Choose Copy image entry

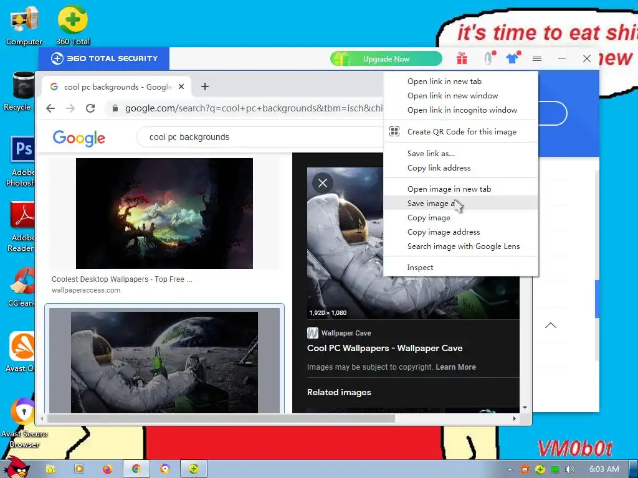pyautogui.click(x=460, y=218)
